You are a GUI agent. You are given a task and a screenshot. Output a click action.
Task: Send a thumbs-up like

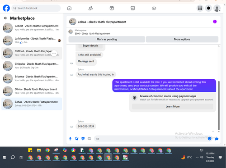pyautogui.click(x=217, y=139)
